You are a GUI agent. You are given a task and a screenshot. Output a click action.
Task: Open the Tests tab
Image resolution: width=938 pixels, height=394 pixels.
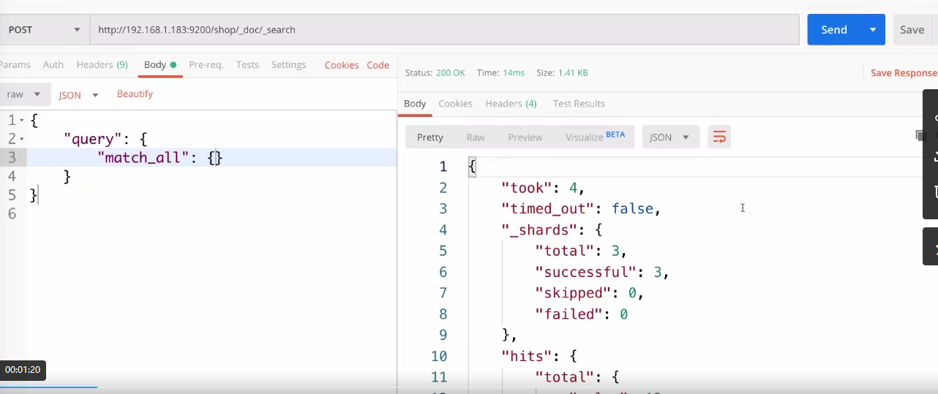tap(247, 65)
